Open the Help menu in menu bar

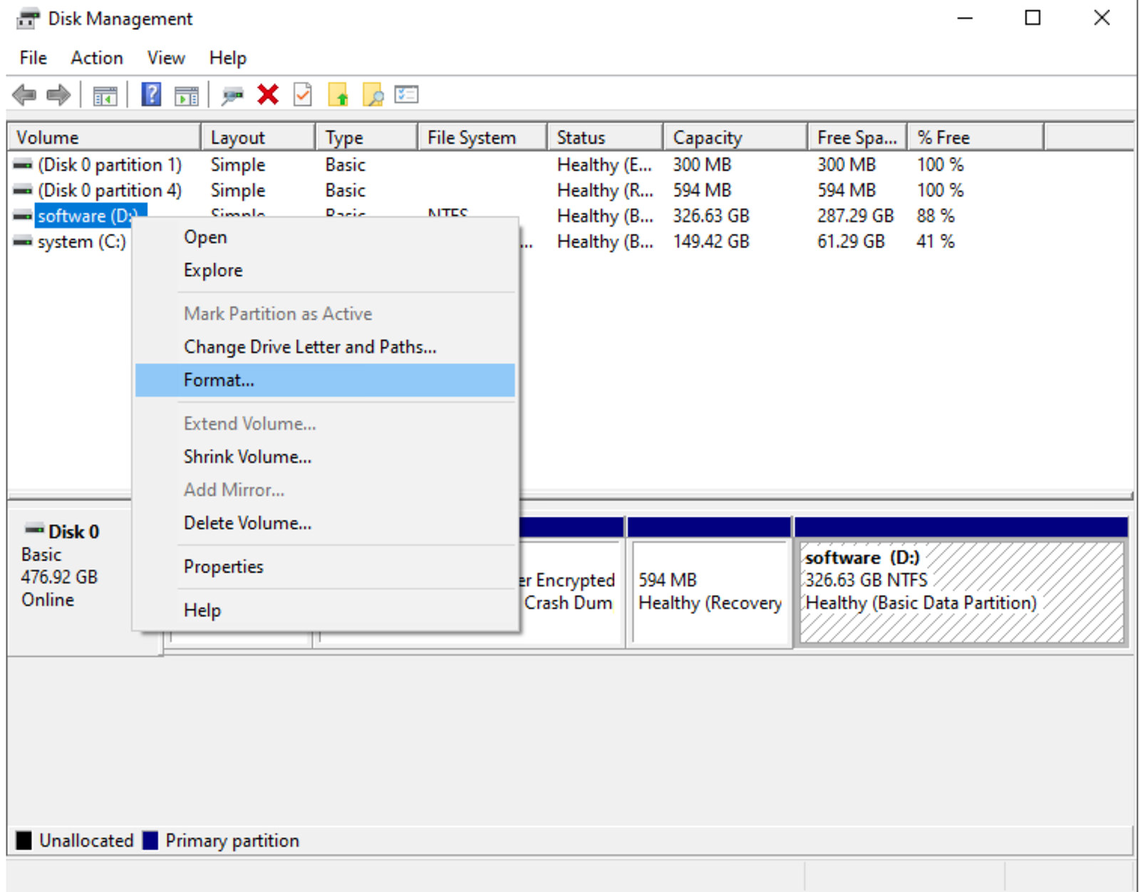(x=228, y=58)
